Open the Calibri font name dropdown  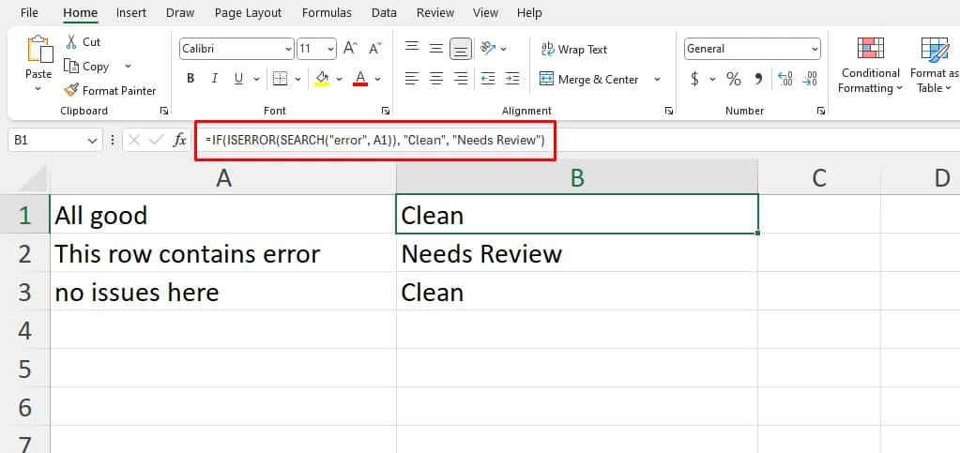point(288,49)
